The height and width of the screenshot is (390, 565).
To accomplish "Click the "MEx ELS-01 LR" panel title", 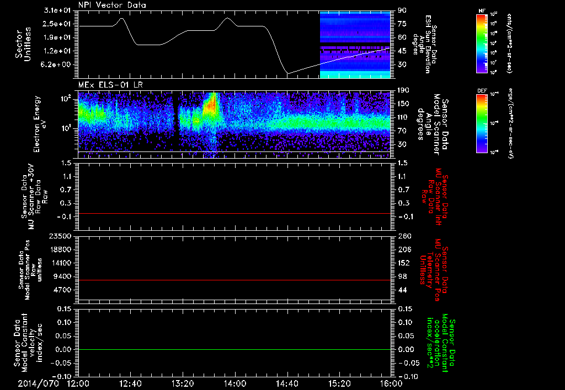I will [110, 85].
